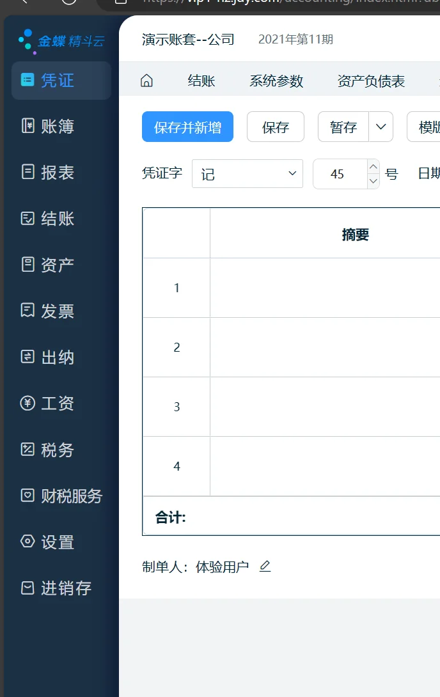Click the 合计: total label
440x697 pixels.
[170, 517]
